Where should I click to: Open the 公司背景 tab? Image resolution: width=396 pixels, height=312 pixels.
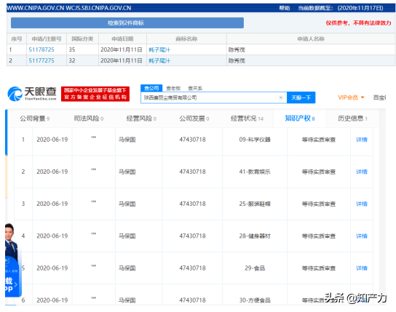[35, 119]
